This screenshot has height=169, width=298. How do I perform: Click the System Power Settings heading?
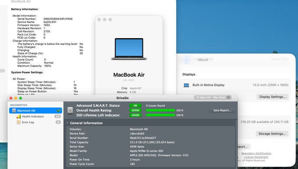click(x=27, y=72)
